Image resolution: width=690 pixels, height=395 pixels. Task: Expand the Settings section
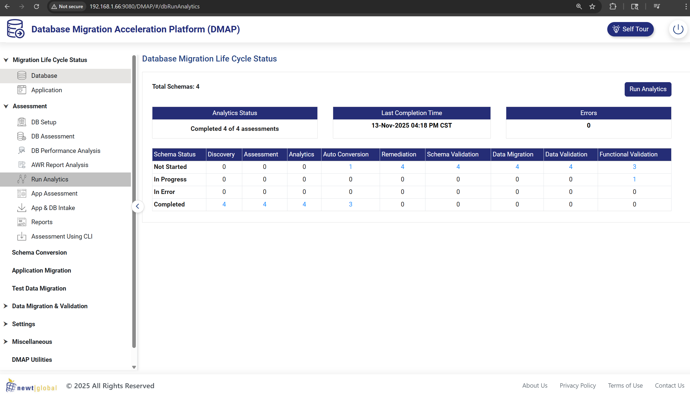5,324
